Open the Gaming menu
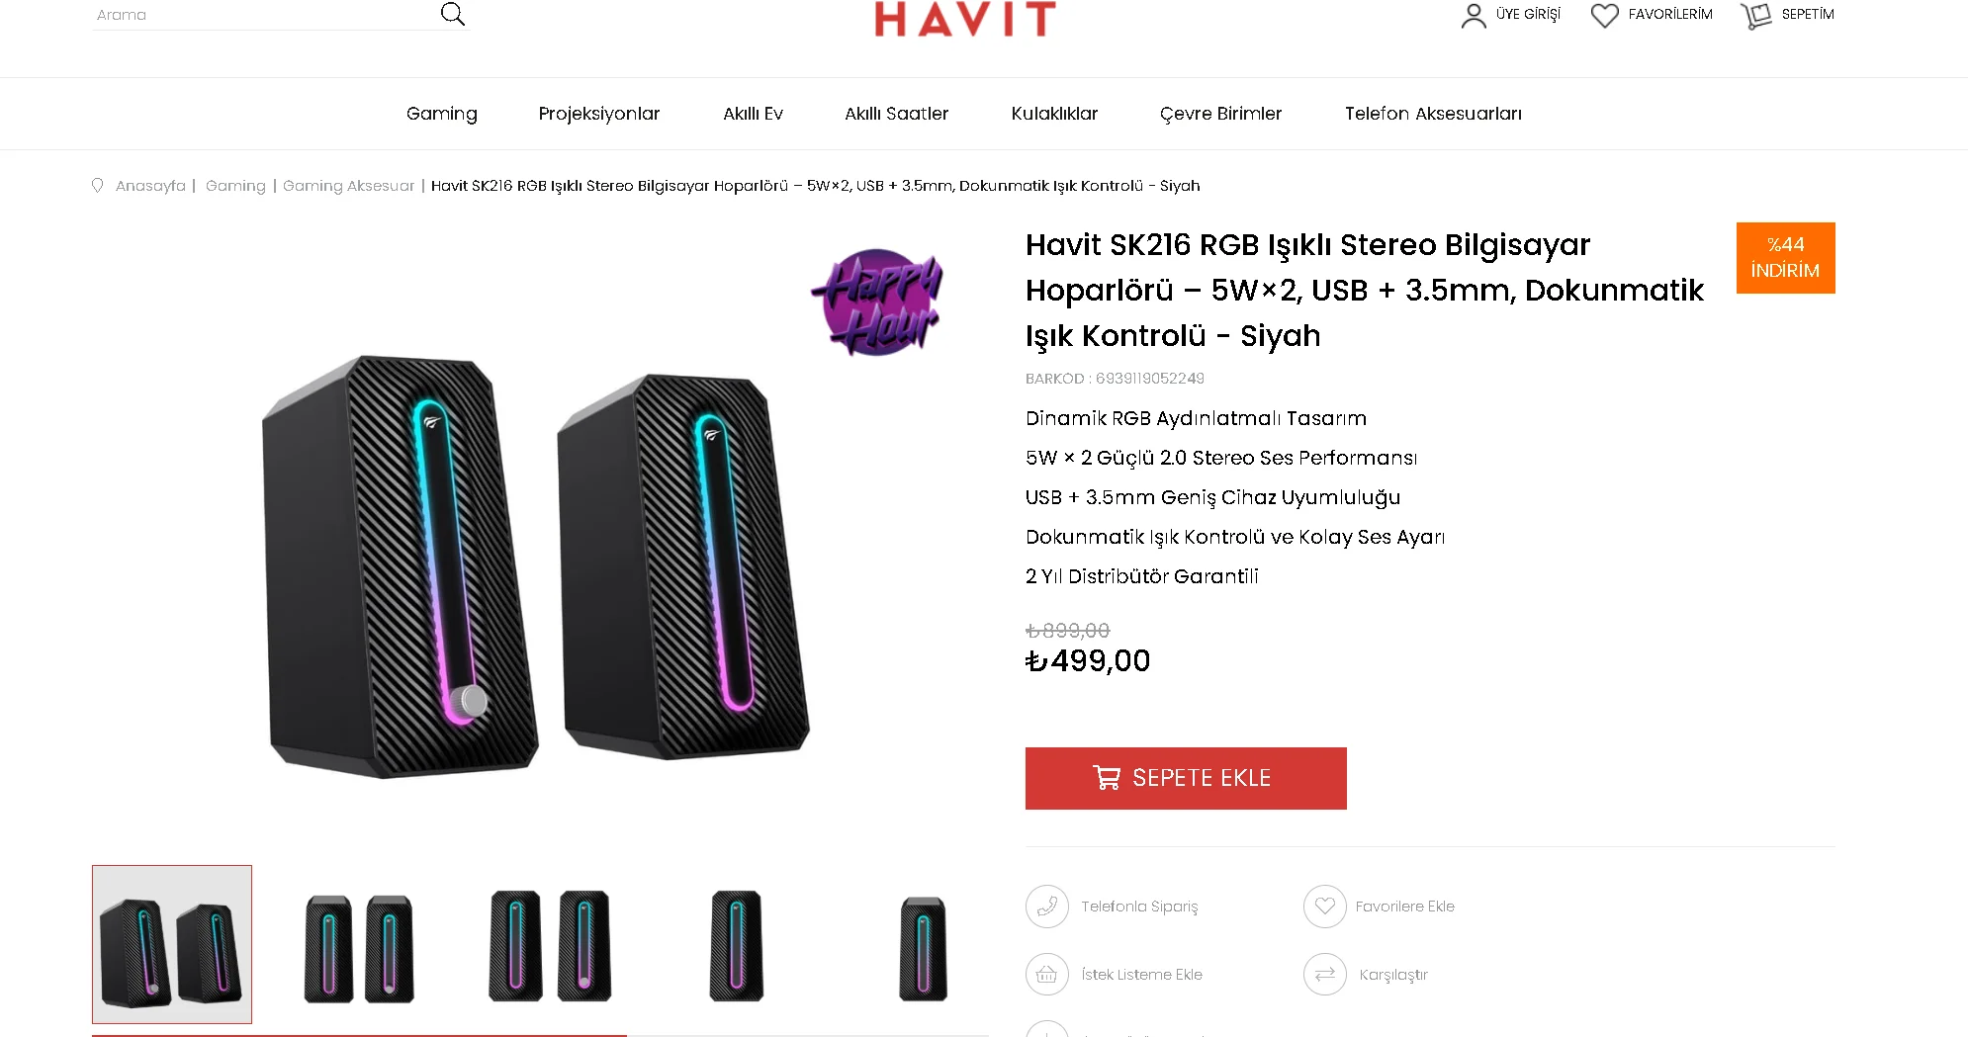 pyautogui.click(x=442, y=114)
